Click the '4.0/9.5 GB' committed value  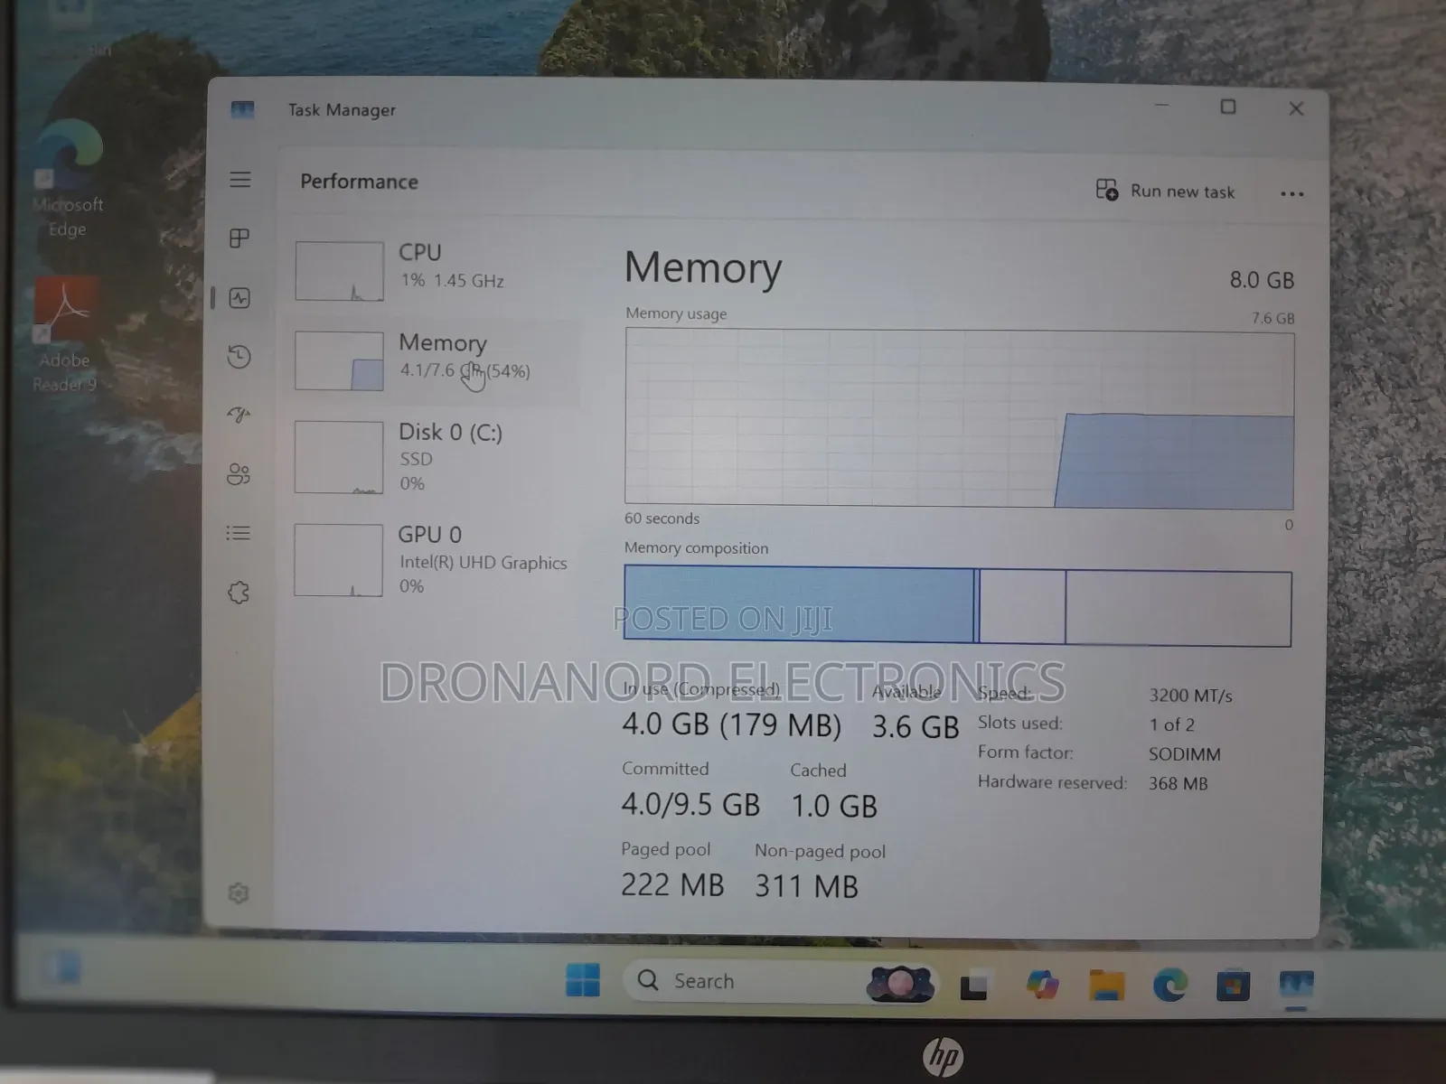[690, 805]
